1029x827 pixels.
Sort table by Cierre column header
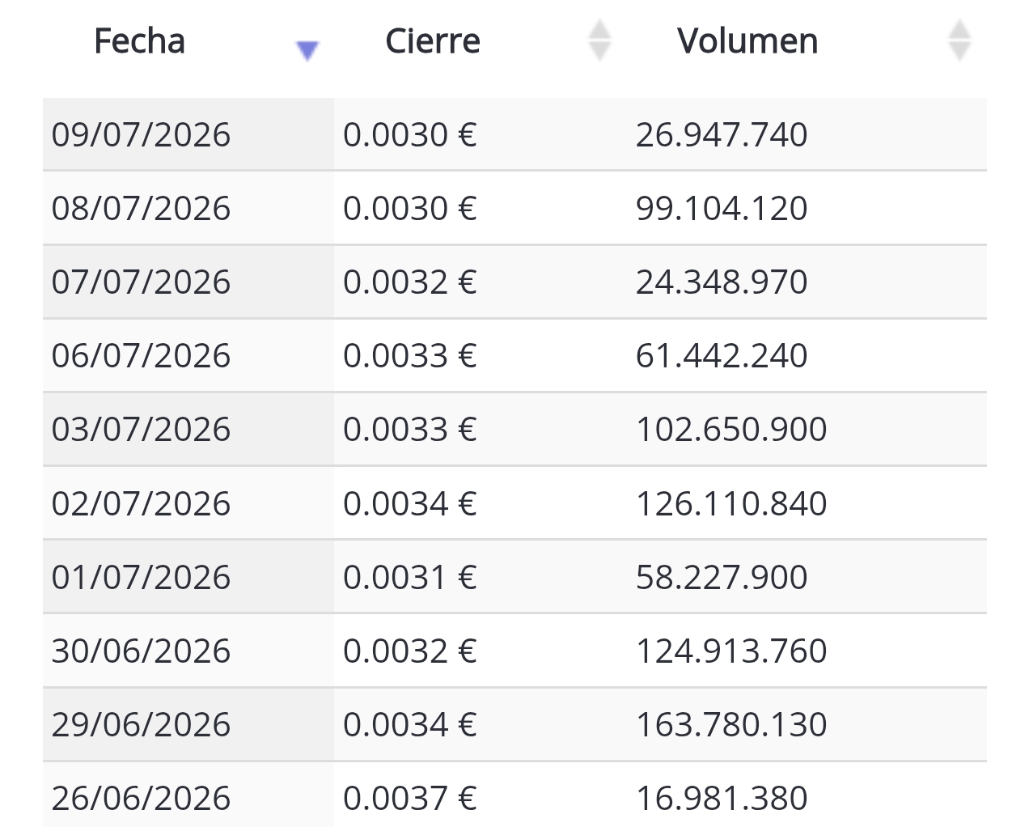(x=433, y=41)
